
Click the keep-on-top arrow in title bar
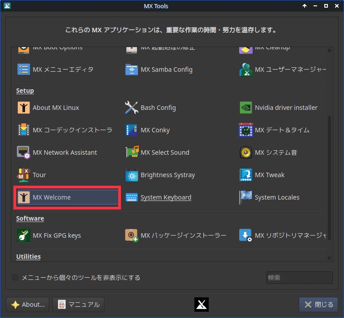point(305,6)
